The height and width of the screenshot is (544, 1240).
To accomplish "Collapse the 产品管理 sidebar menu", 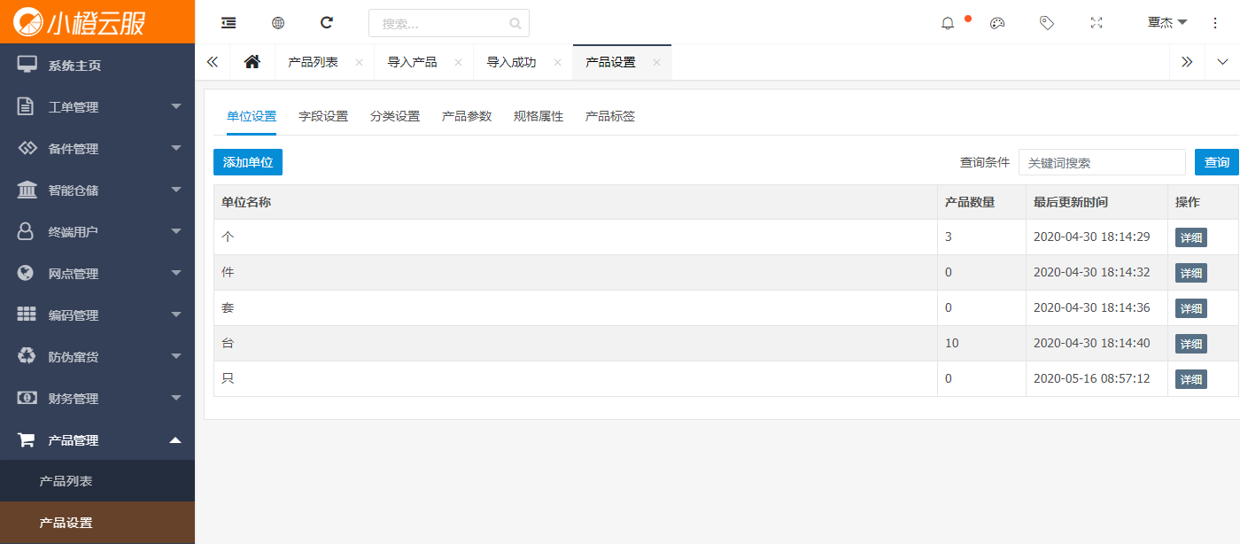I will 97,440.
